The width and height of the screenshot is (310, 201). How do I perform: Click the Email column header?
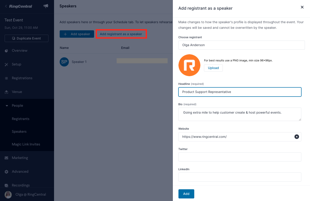(125, 48)
